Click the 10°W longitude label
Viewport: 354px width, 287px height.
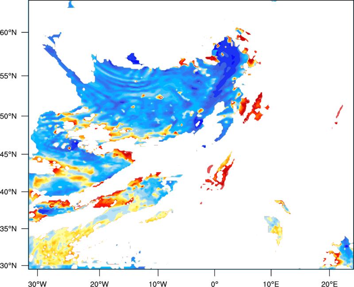[158, 284]
